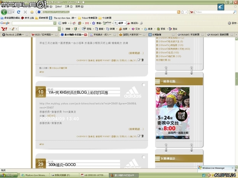The height and width of the screenshot is (178, 238).
Task: Click into the Google toolbar search field
Action: 33,23
